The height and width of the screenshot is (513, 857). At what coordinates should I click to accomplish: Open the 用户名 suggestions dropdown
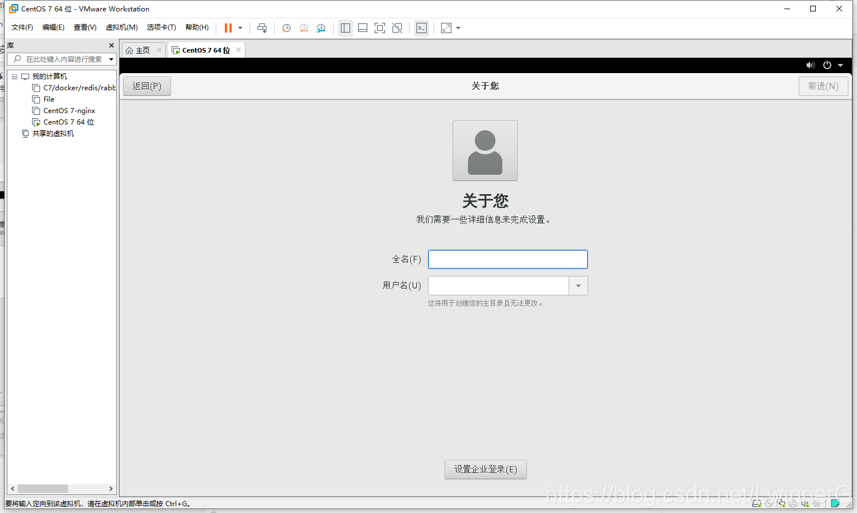pyautogui.click(x=578, y=286)
